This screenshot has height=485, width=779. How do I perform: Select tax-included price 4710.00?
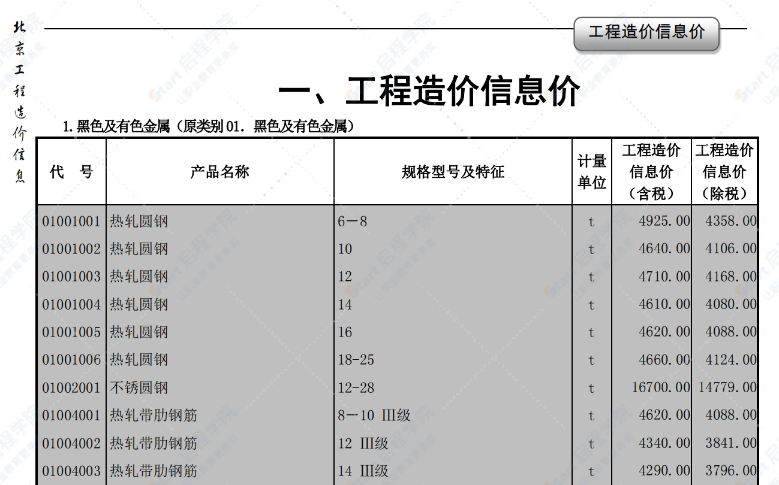(x=664, y=277)
